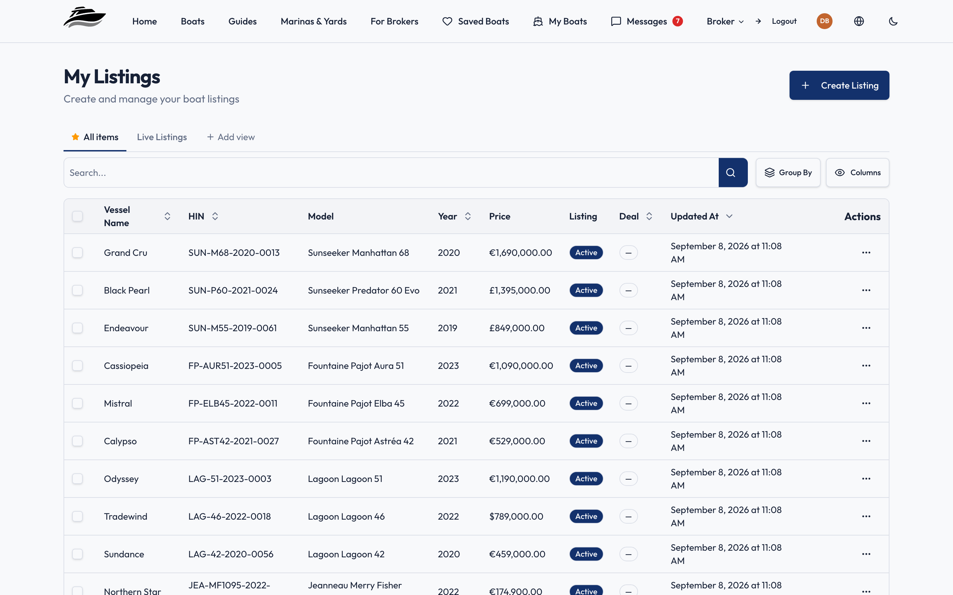Click the search magnifier button

pos(733,172)
